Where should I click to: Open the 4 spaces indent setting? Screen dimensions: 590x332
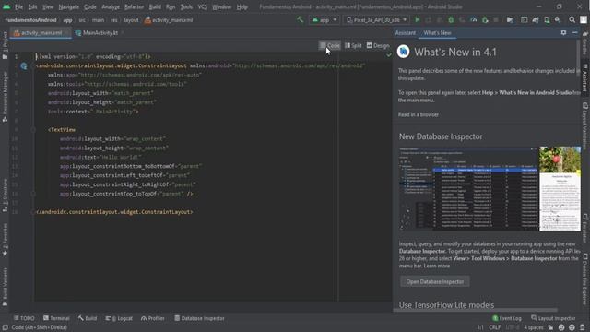tap(534, 327)
